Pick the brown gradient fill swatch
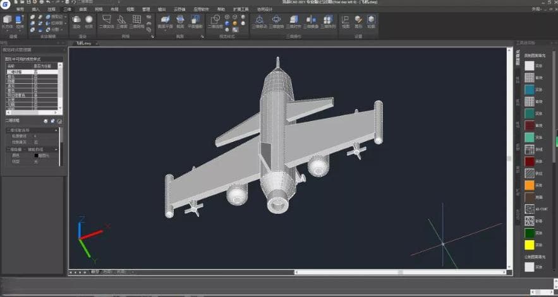The image size is (558, 297). click(530, 197)
